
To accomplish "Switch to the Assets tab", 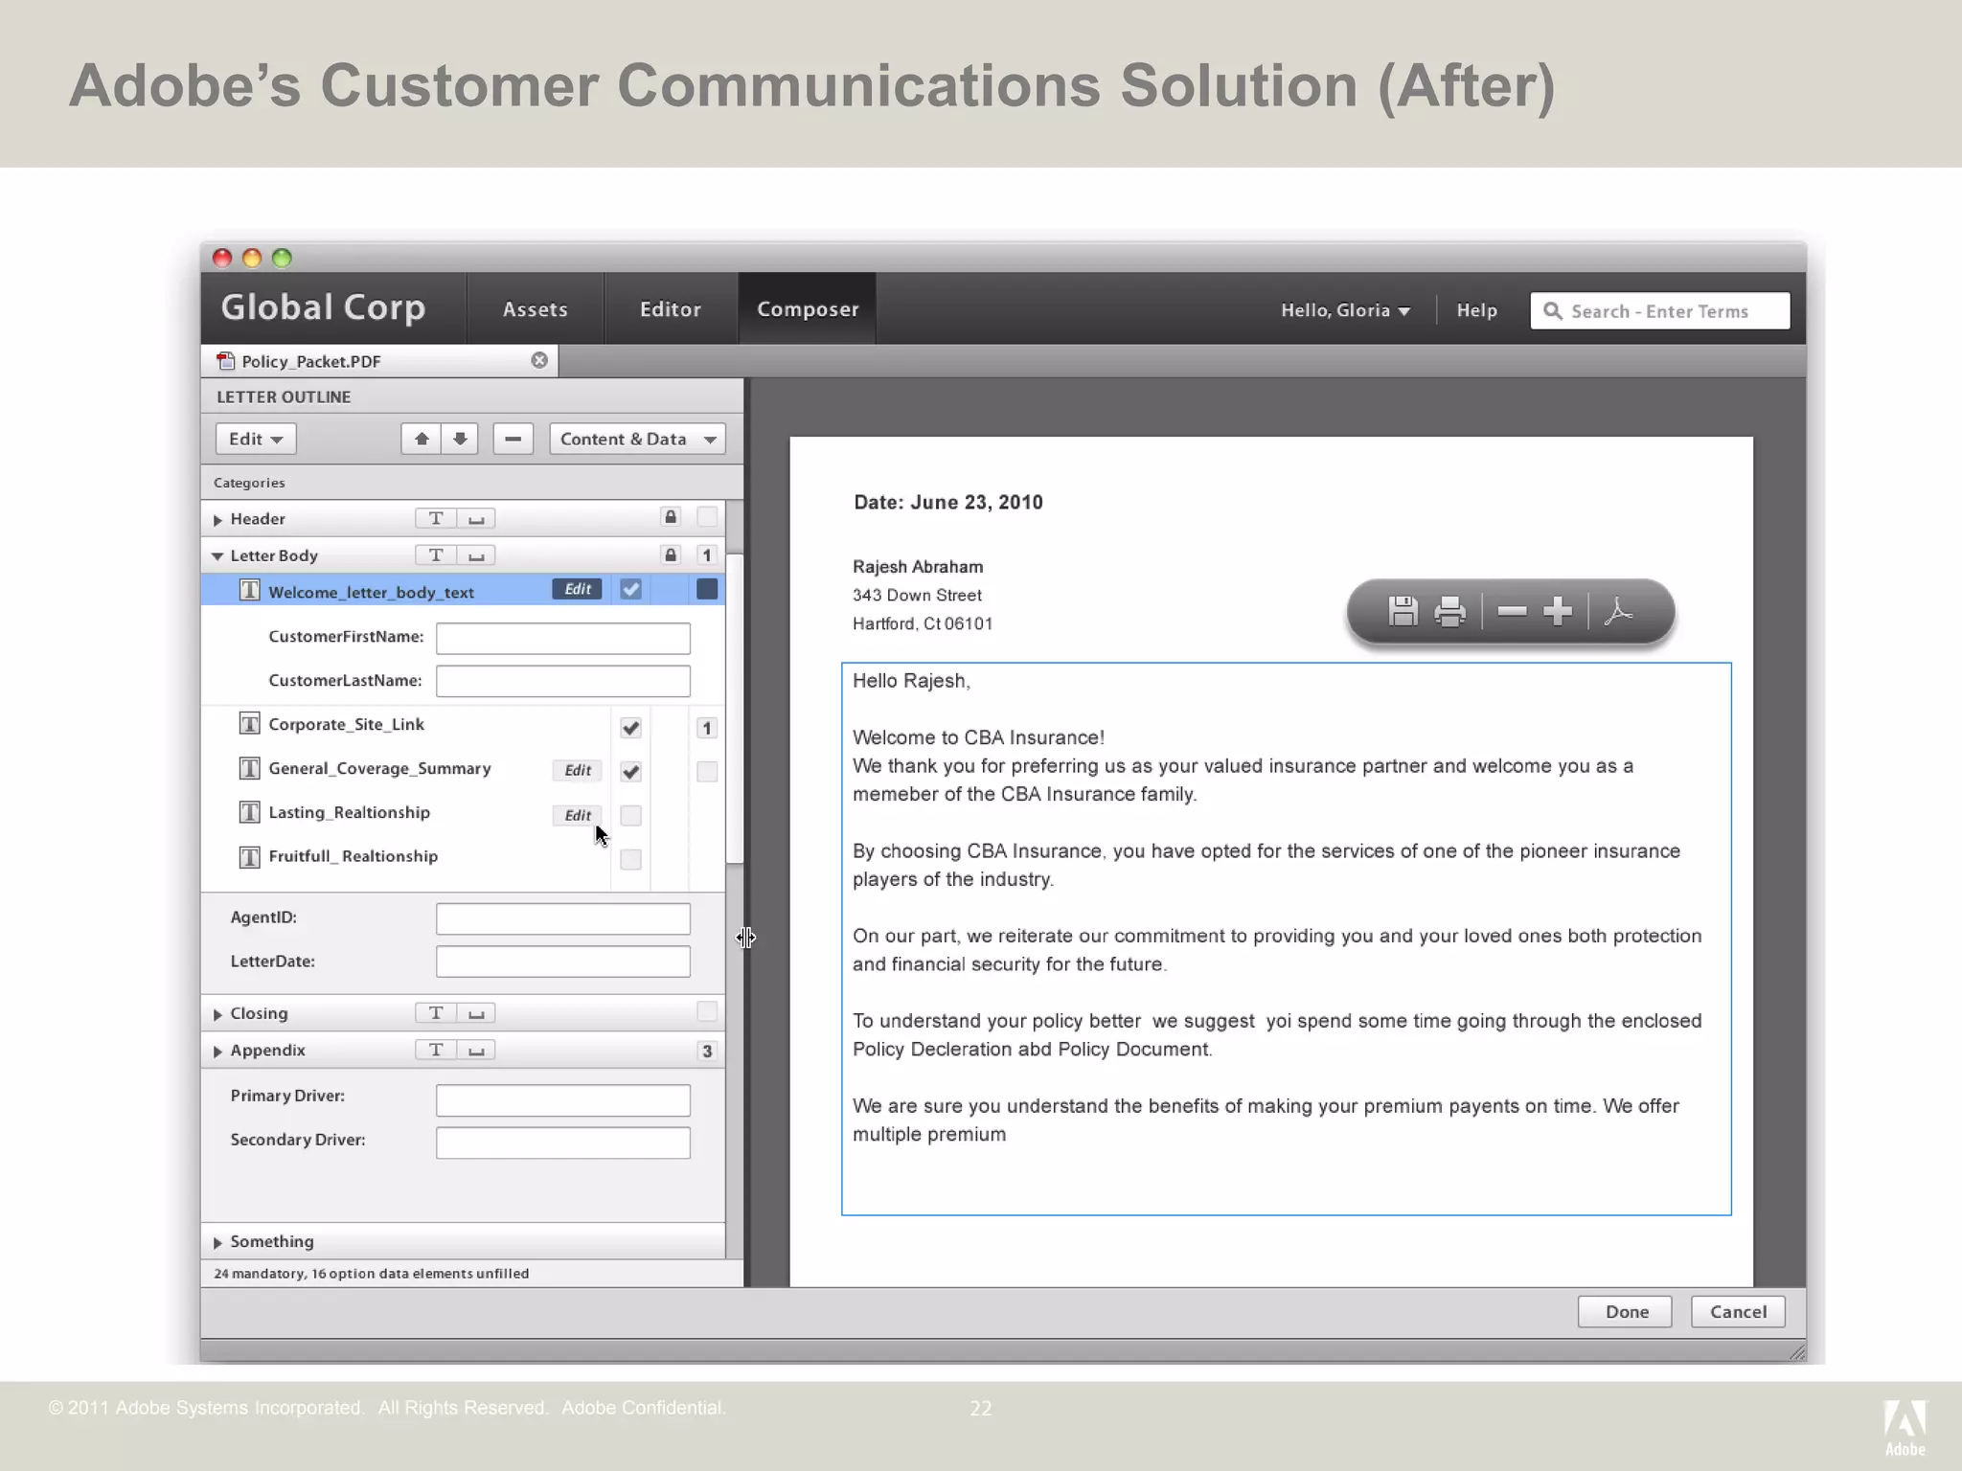I will coord(536,308).
